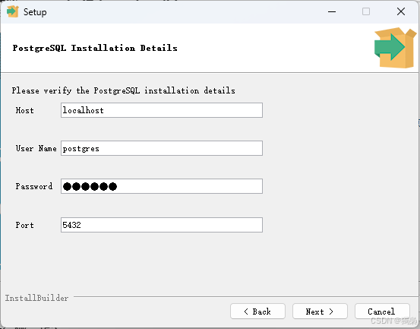
Task: Click the Setup title text
Action: tap(35, 12)
